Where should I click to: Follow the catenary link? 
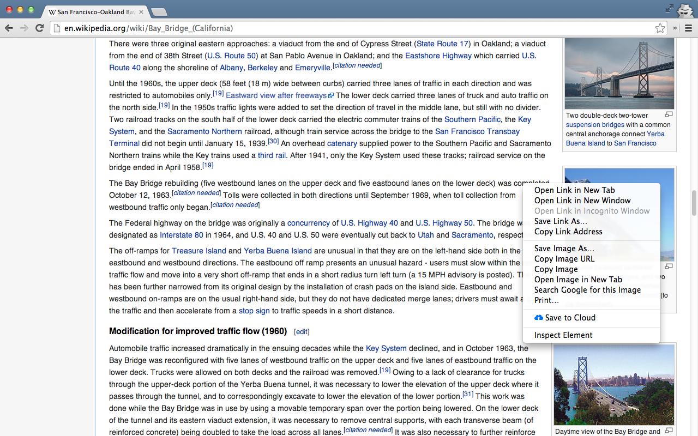(342, 143)
